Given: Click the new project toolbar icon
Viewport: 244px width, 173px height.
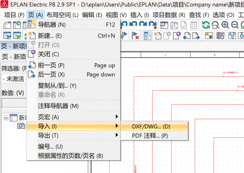Looking at the screenshot, I should point(7,25).
